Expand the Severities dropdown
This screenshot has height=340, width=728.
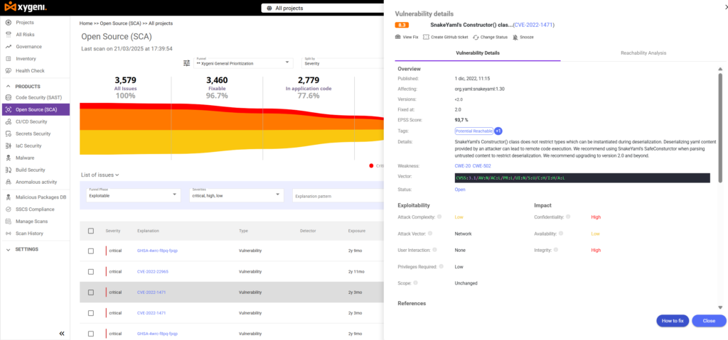pyautogui.click(x=236, y=194)
